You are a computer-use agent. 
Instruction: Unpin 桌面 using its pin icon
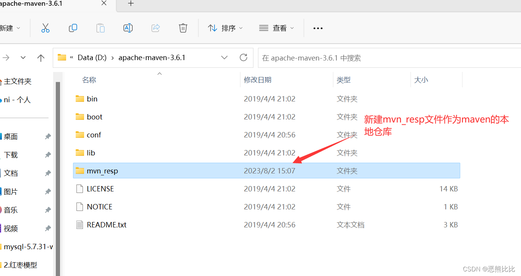click(x=48, y=136)
